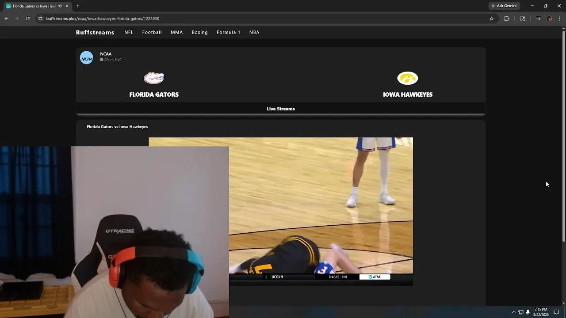Open the network tray icon
The image size is (566, 318).
click(x=520, y=312)
